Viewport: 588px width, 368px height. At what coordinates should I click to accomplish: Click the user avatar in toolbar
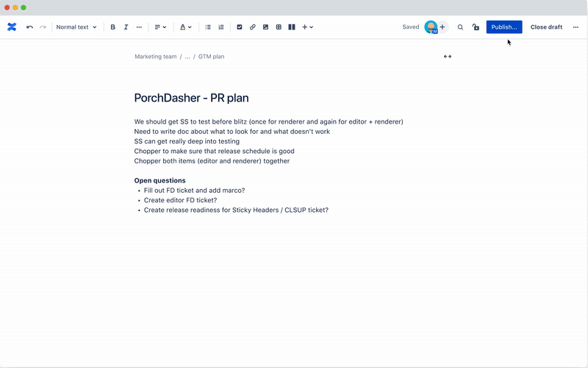pos(431,27)
